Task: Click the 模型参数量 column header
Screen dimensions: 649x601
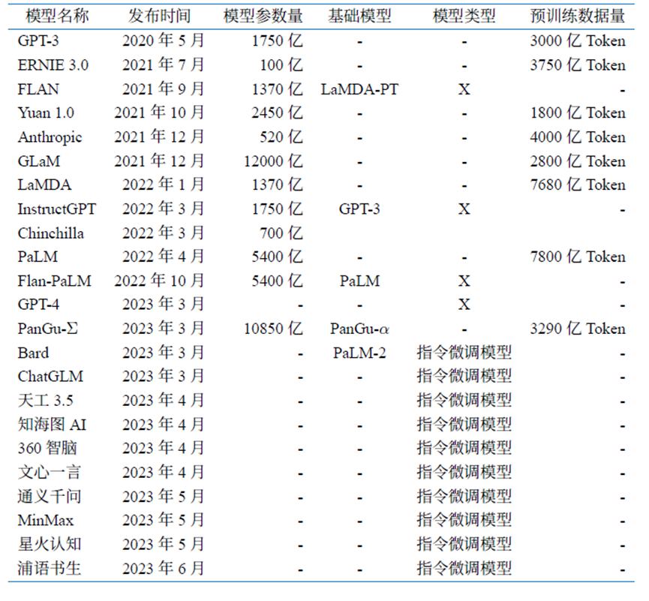Action: (x=263, y=17)
